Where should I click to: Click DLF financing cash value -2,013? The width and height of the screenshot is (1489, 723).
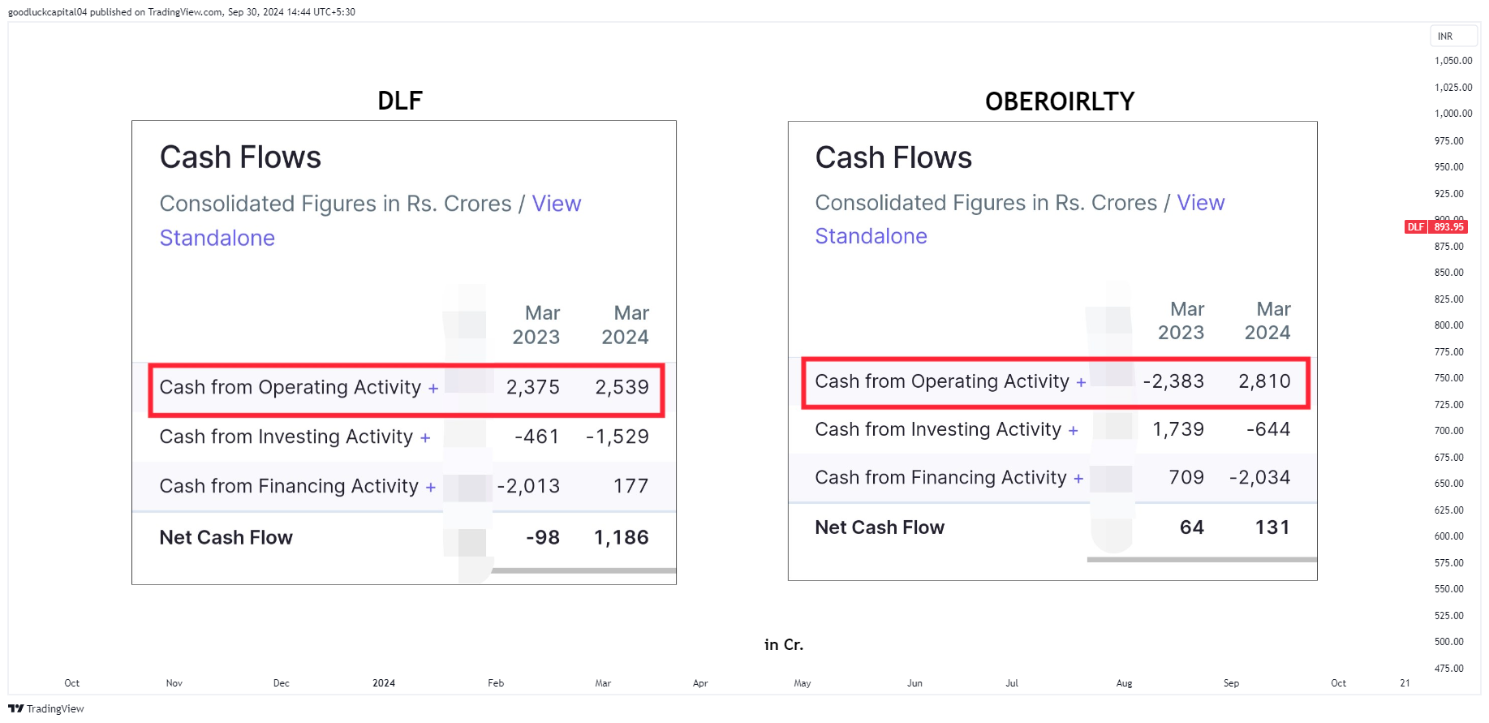[x=528, y=486]
